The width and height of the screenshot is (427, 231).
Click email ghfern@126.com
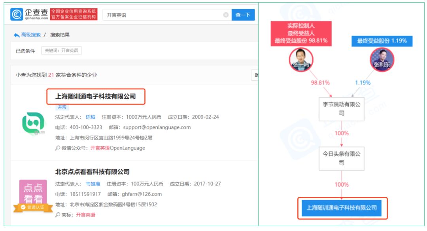(x=142, y=194)
